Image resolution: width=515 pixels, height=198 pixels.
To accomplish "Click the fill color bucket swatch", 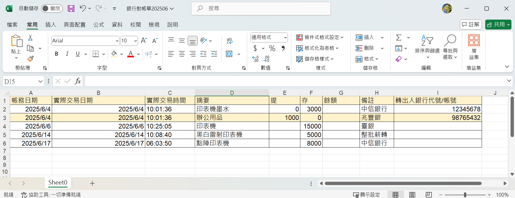I will 114,54.
